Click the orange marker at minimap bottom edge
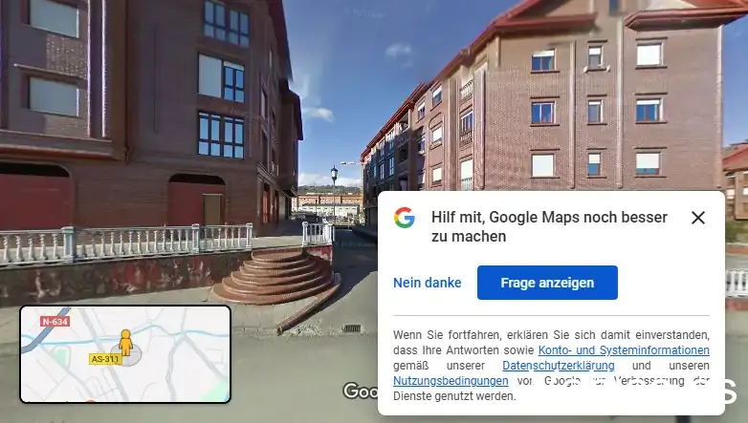Image resolution: width=748 pixels, height=423 pixels. coord(91,401)
